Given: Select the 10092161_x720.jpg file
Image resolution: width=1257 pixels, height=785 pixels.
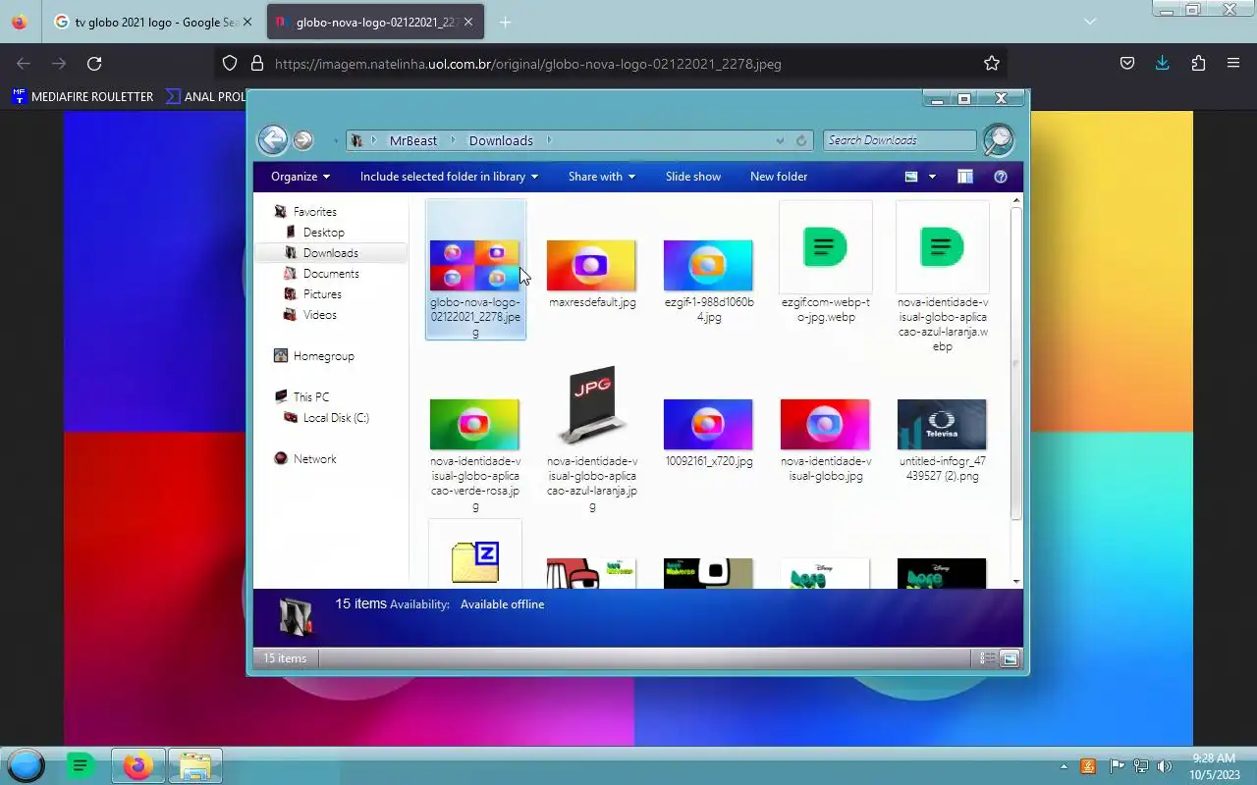Looking at the screenshot, I should 708,425.
